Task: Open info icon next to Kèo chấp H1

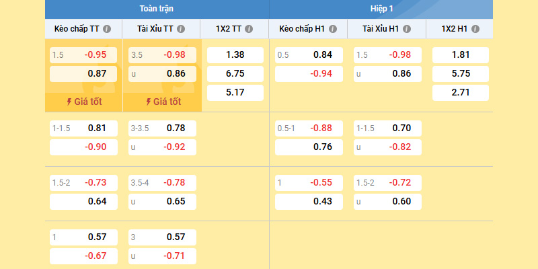Action: 333,29
